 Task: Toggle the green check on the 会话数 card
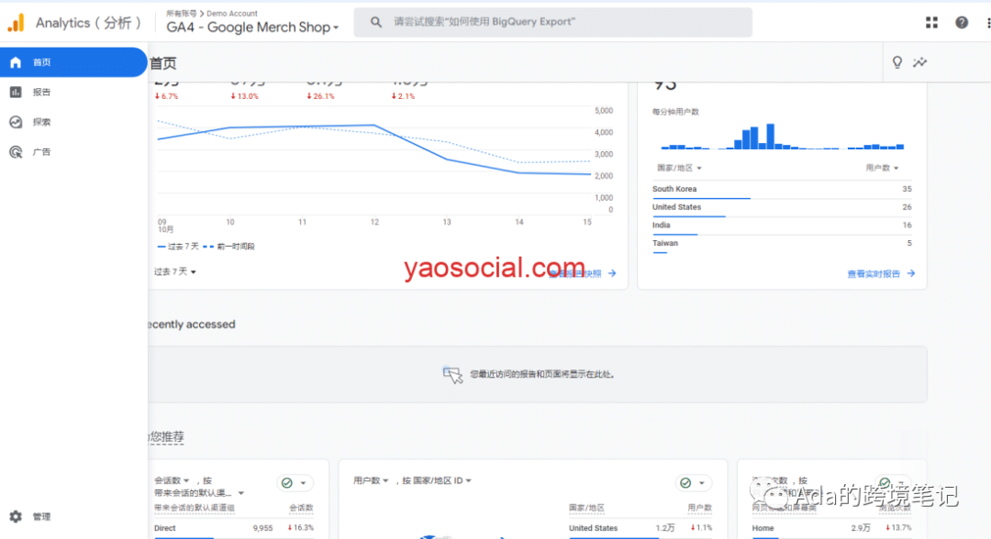tap(287, 483)
